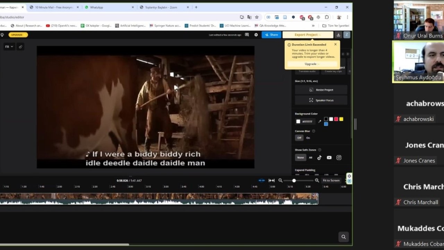Open the comments icon beside settings gear
444x250 pixels.
click(247, 35)
